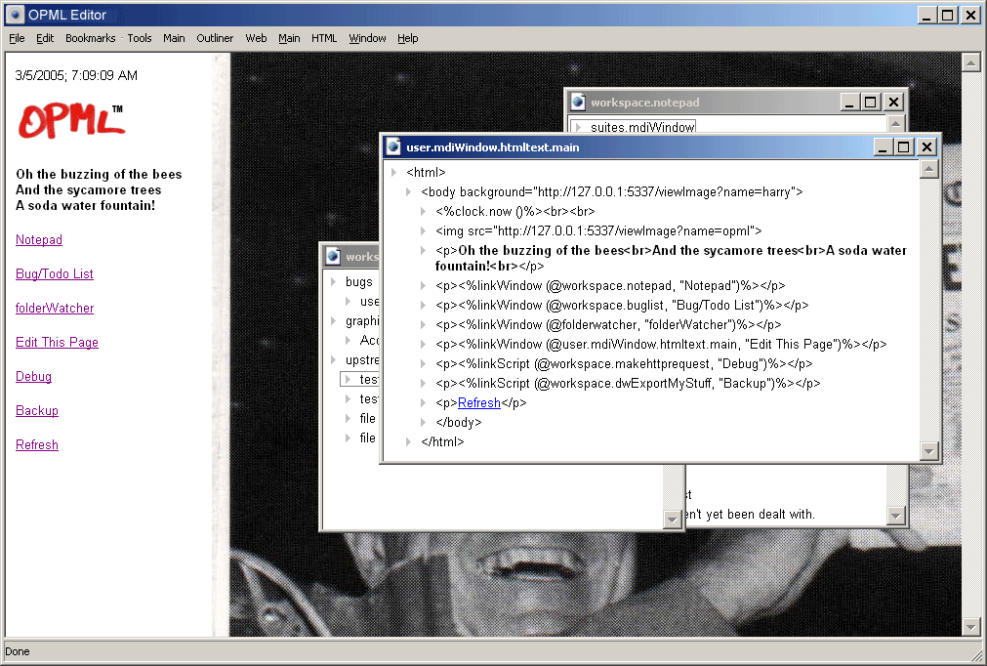The width and height of the screenshot is (987, 666).
Task: Click the user.mdiWindow.htmltext.main window icon
Action: click(x=393, y=147)
